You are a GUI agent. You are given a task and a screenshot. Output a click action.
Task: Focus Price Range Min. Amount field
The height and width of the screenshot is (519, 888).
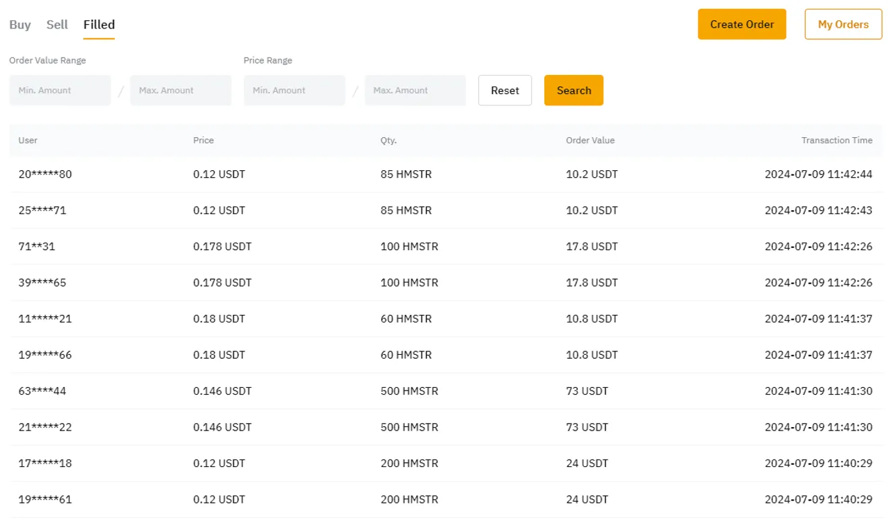pos(294,91)
